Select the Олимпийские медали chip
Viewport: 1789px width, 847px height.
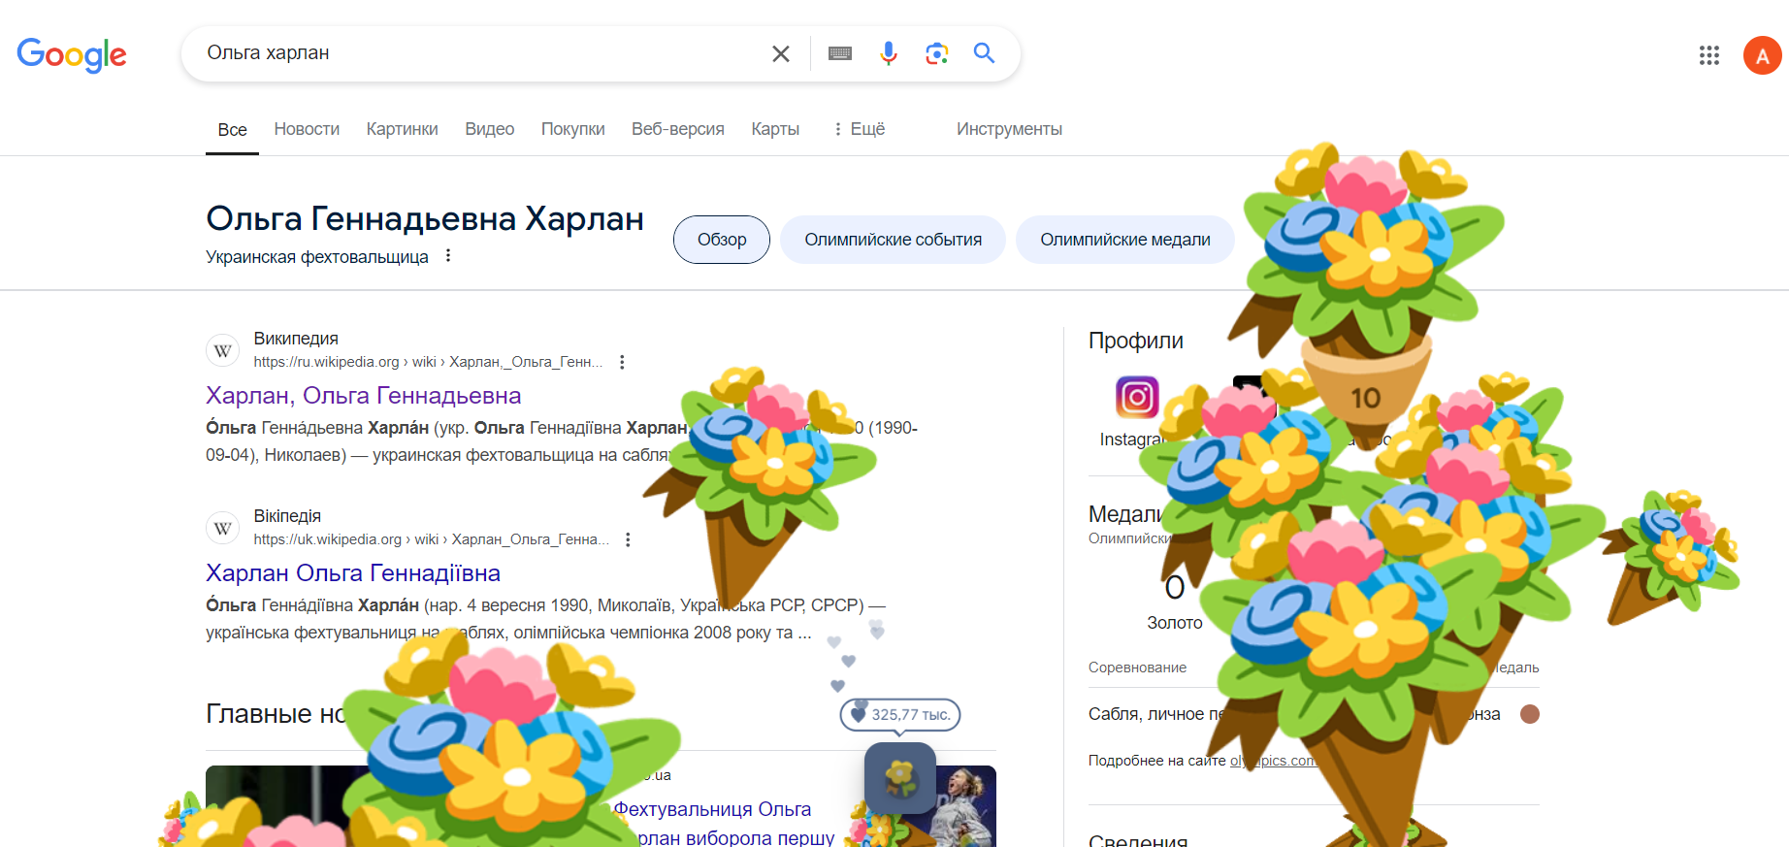[x=1125, y=240]
